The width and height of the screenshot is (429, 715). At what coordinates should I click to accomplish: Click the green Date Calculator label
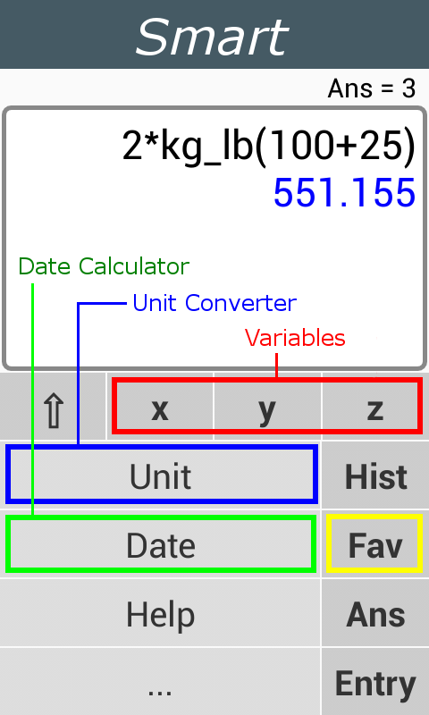(x=104, y=266)
